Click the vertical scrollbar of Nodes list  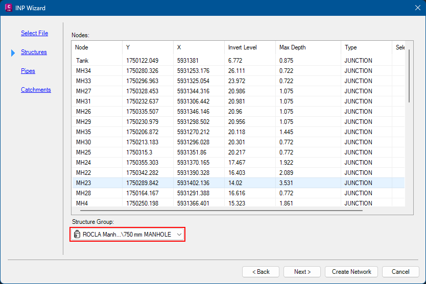tap(409, 76)
